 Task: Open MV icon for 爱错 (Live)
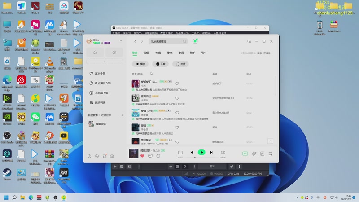tap(168, 111)
